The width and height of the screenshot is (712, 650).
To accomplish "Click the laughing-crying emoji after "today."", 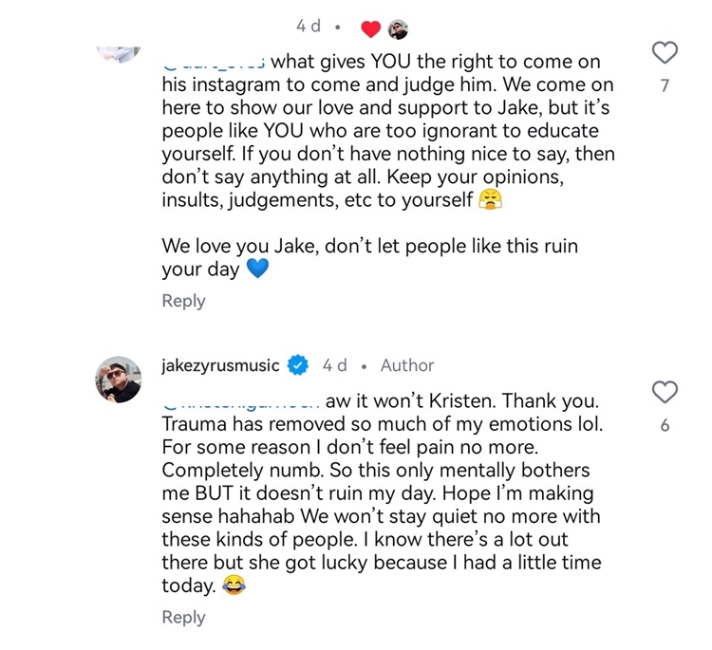I will pos(233,587).
